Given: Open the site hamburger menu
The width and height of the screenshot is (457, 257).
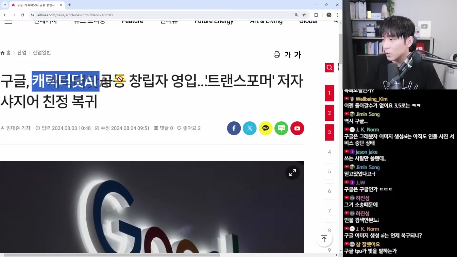Looking at the screenshot, I should [x=8, y=22].
